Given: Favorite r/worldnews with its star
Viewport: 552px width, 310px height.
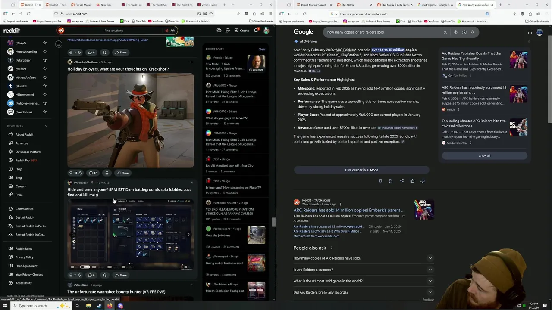Looking at the screenshot, I should 44,112.
